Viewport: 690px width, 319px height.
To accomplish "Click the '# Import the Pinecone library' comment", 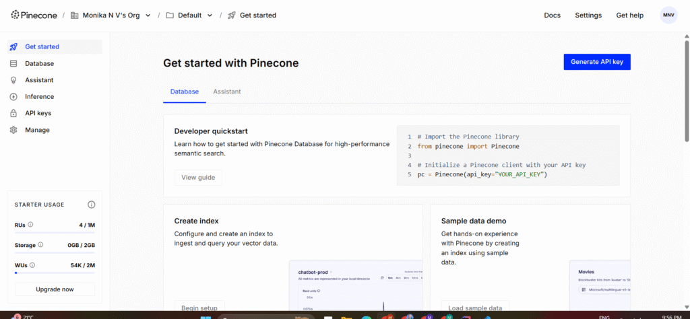I will coord(468,137).
